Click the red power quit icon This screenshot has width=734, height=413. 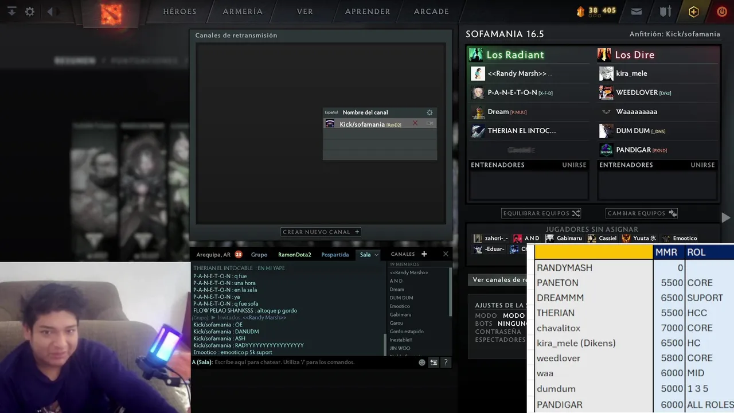click(x=722, y=11)
